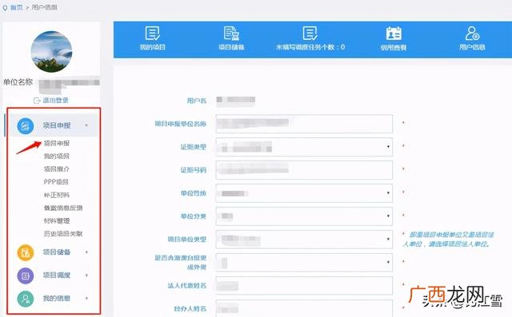The image size is (512, 317).
Task: Click the 项目储备 group label in sidebar
Action: point(57,252)
